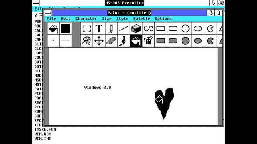Select the filled Ellipse tool

tap(198, 41)
